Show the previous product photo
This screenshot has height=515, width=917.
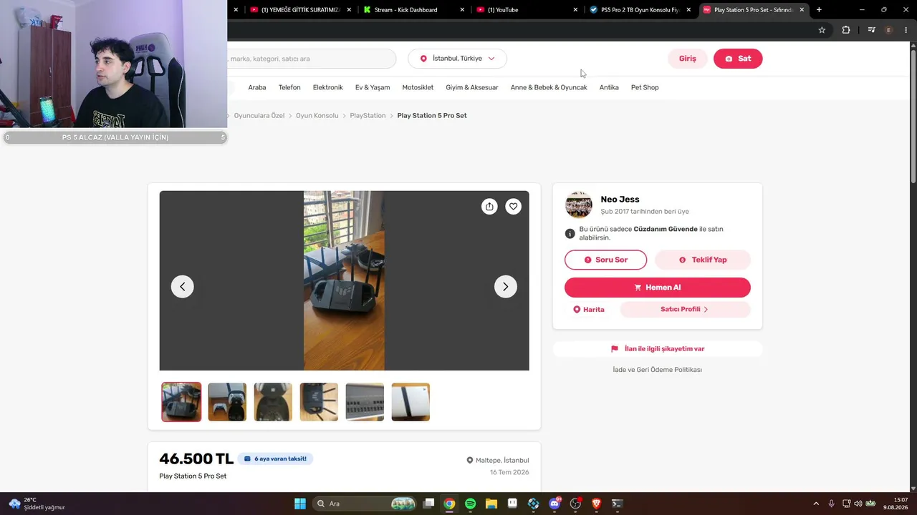point(182,287)
